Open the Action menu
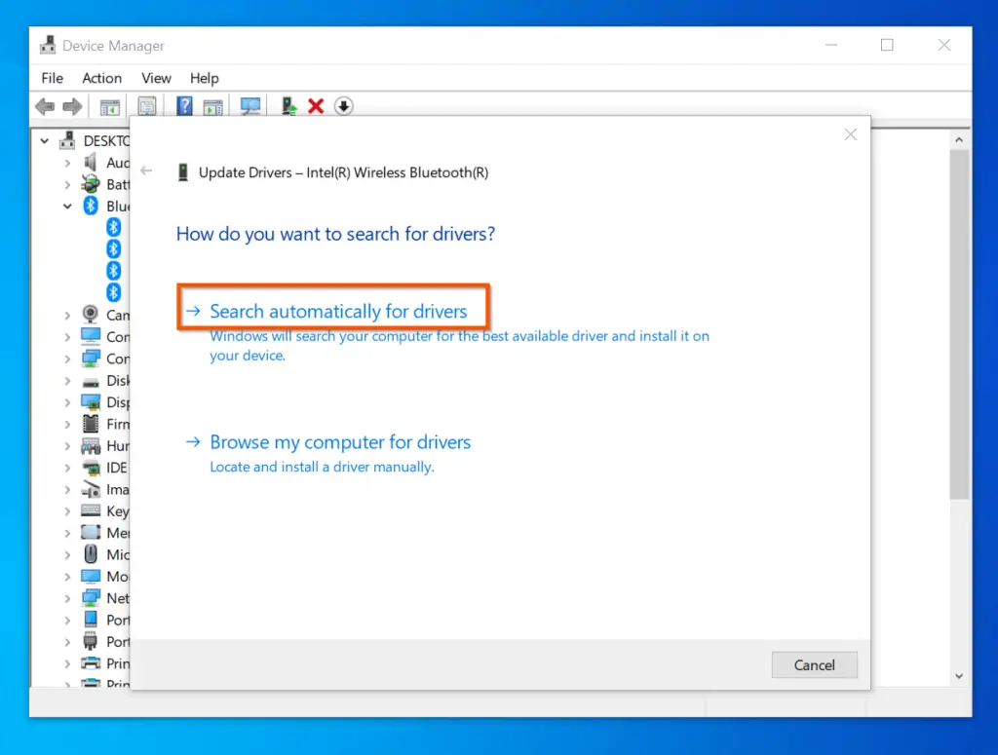 [x=101, y=78]
